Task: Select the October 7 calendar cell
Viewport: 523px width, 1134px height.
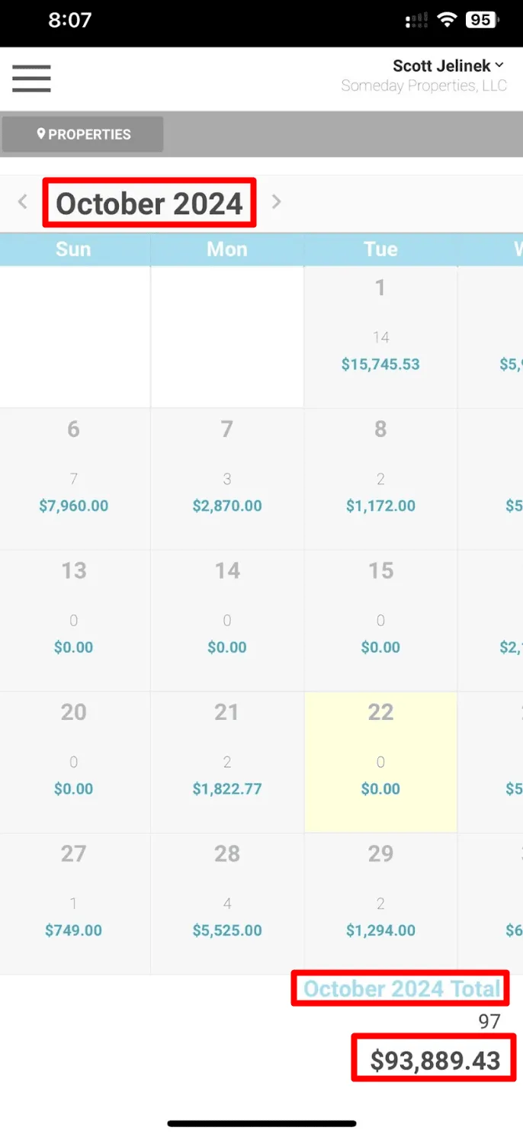Action: [x=226, y=478]
